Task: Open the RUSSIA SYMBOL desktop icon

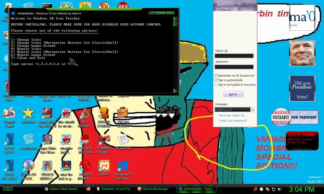Action: [104, 117]
